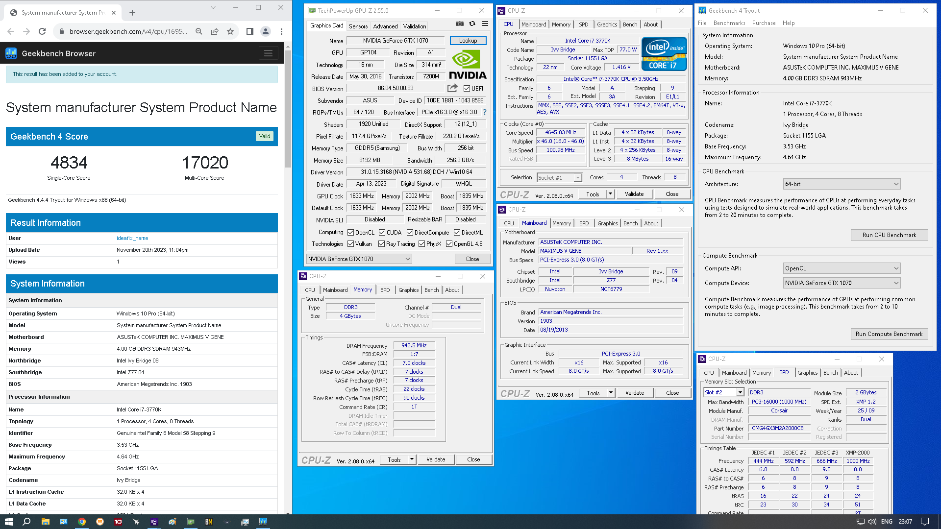Click the GPU-Z refresh icon
This screenshot has height=529, width=941.
(x=472, y=24)
